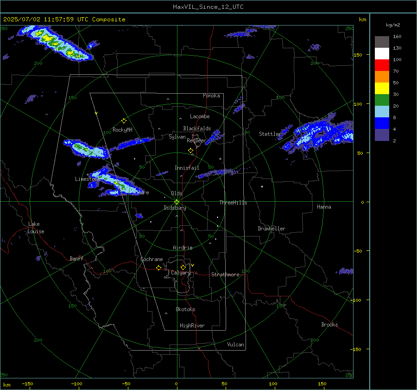Click the Calgary city label
The width and height of the screenshot is (417, 390).
[x=181, y=273]
